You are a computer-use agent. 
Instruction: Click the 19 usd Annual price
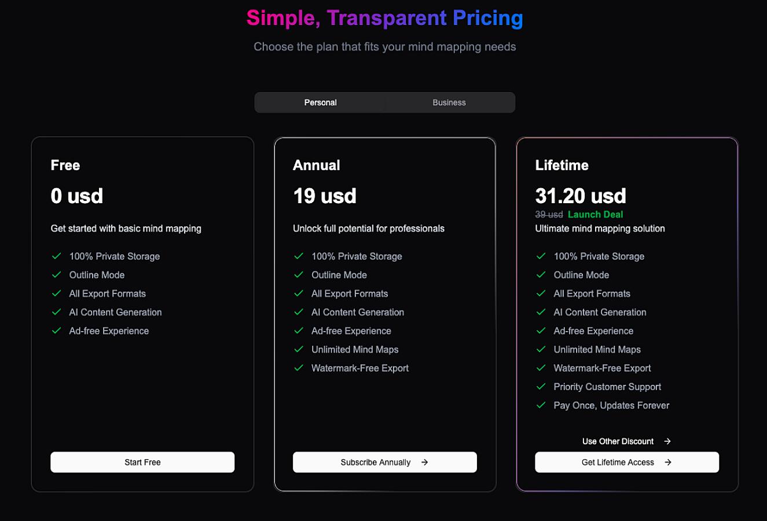(325, 196)
